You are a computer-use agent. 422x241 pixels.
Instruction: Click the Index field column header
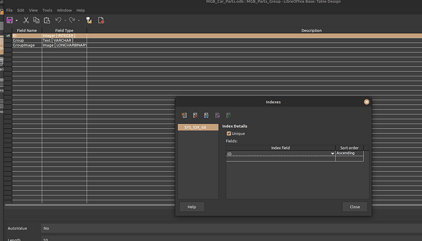click(x=281, y=148)
